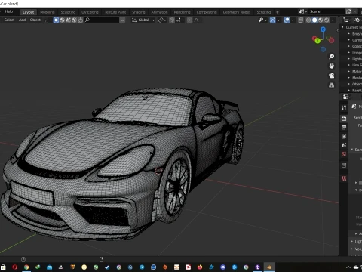The width and height of the screenshot is (362, 272).
Task: Open Opera browser from the taskbar
Action: pos(15,267)
